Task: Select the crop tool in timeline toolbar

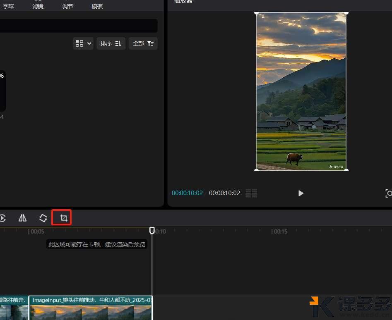Action: coord(63,218)
